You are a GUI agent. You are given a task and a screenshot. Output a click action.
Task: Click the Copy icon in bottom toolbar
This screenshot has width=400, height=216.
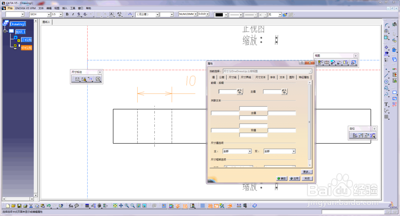click(x=37, y=206)
